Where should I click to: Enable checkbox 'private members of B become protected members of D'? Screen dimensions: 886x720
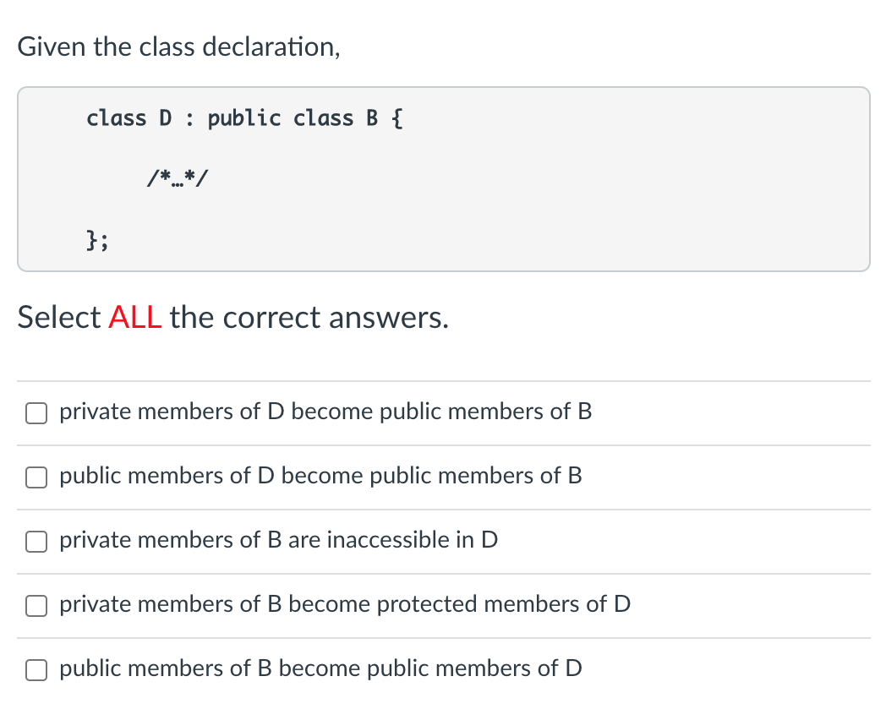(36, 606)
